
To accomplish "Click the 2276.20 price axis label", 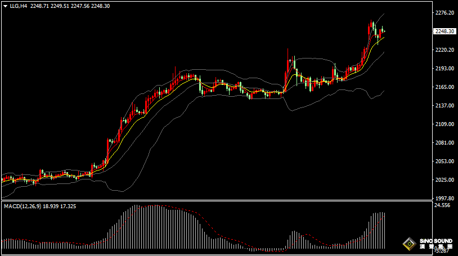I will point(444,13).
